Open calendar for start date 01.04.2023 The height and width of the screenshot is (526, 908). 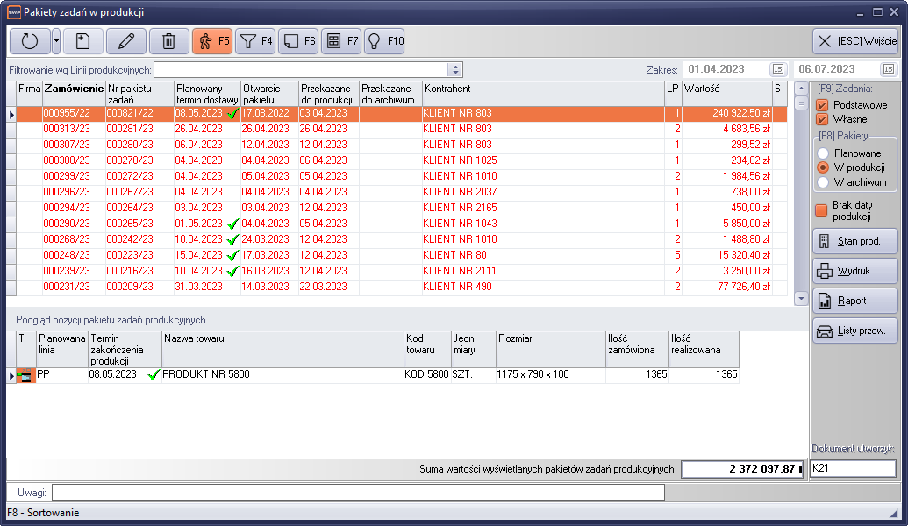click(778, 69)
